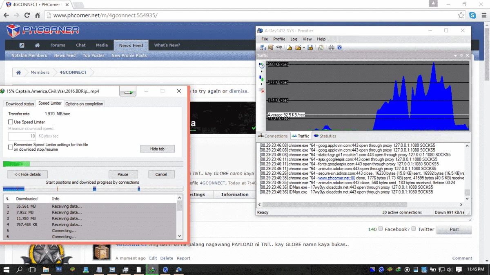Click the members breadcrumb home icon

coord(18,73)
